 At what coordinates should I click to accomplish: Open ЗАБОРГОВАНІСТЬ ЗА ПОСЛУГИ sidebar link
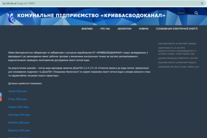(177, 51)
